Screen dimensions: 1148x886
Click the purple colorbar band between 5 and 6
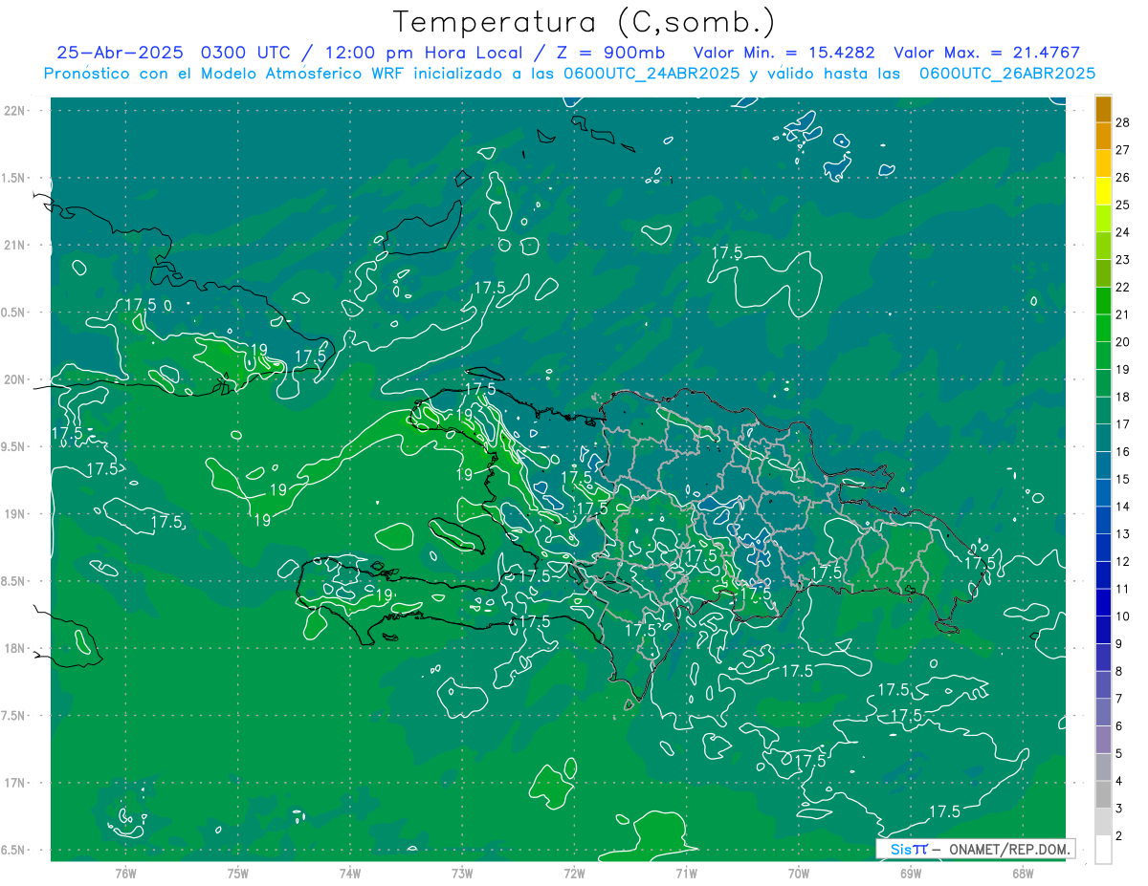point(1103,740)
